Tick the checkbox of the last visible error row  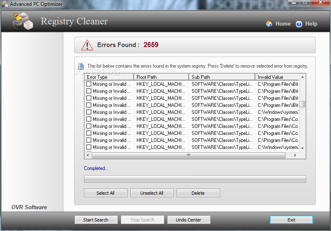(x=89, y=147)
